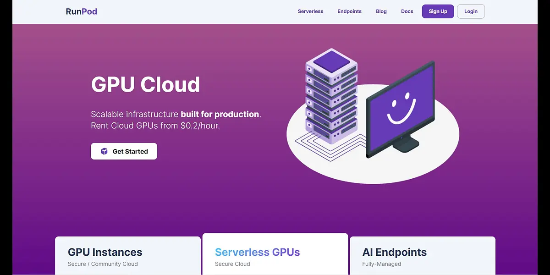
Task: Select the AI Endpoints card title
Action: click(394, 252)
